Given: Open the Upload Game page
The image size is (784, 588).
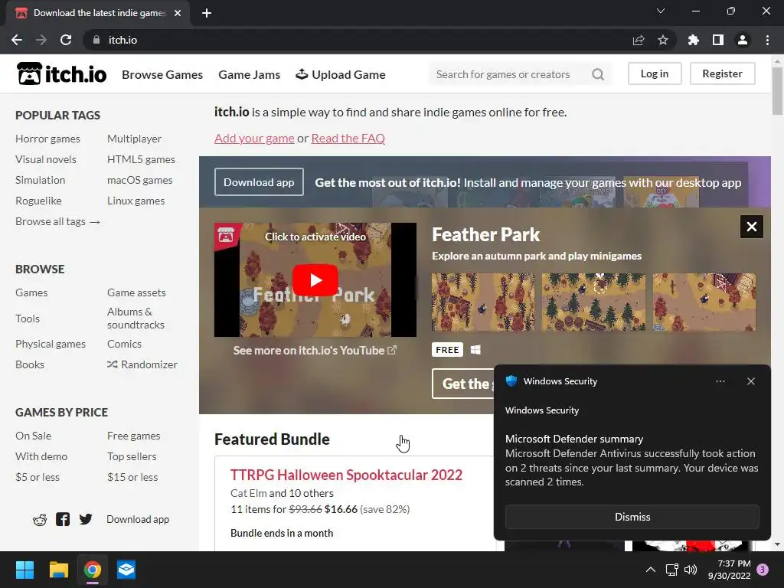Looking at the screenshot, I should 341,74.
